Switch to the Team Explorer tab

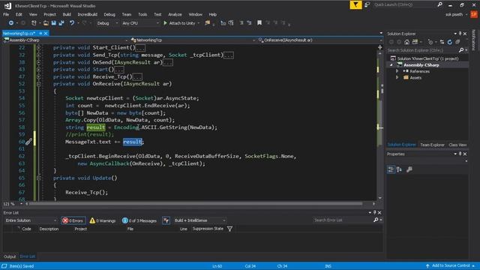(432, 145)
